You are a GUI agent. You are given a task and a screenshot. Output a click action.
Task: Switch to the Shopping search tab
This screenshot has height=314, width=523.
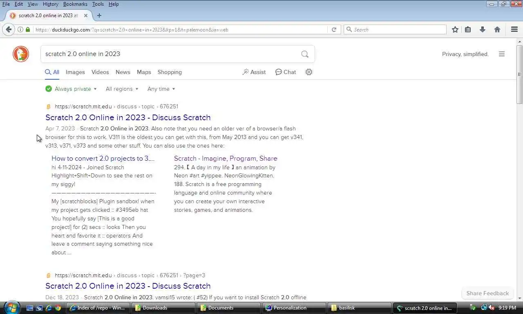170,72
